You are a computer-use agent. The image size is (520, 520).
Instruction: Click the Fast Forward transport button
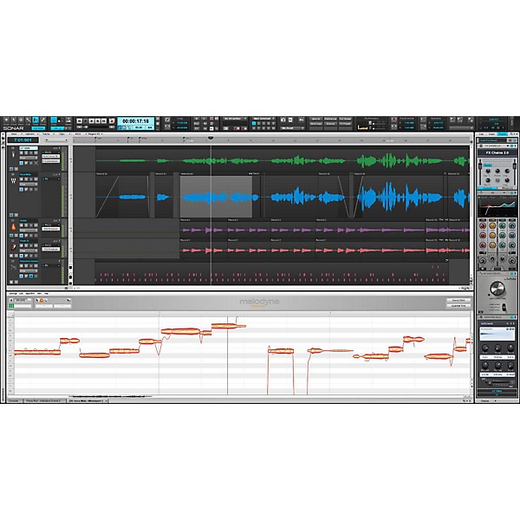coord(104,121)
